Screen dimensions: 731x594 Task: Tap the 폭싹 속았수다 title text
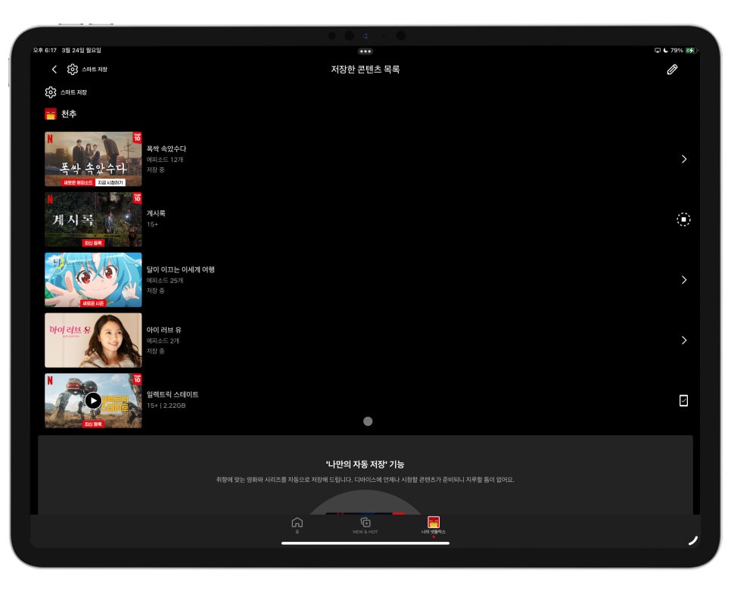coord(166,149)
